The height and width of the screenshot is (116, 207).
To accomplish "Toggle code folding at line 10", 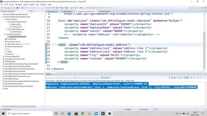I will point(50,21).
